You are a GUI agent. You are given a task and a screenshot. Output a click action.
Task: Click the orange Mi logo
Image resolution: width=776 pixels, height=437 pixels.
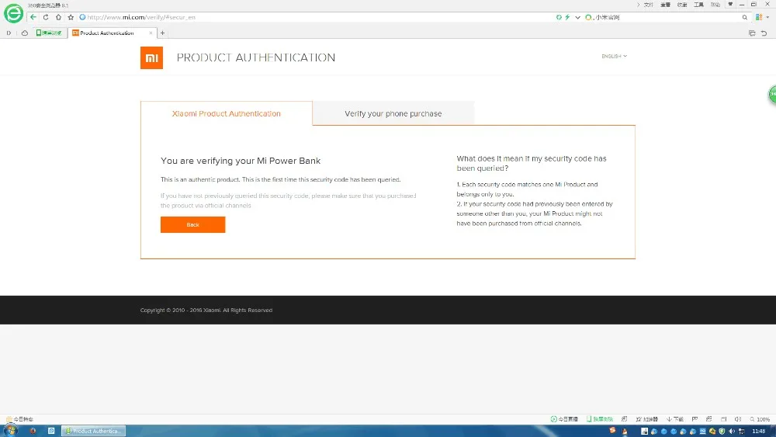[151, 58]
